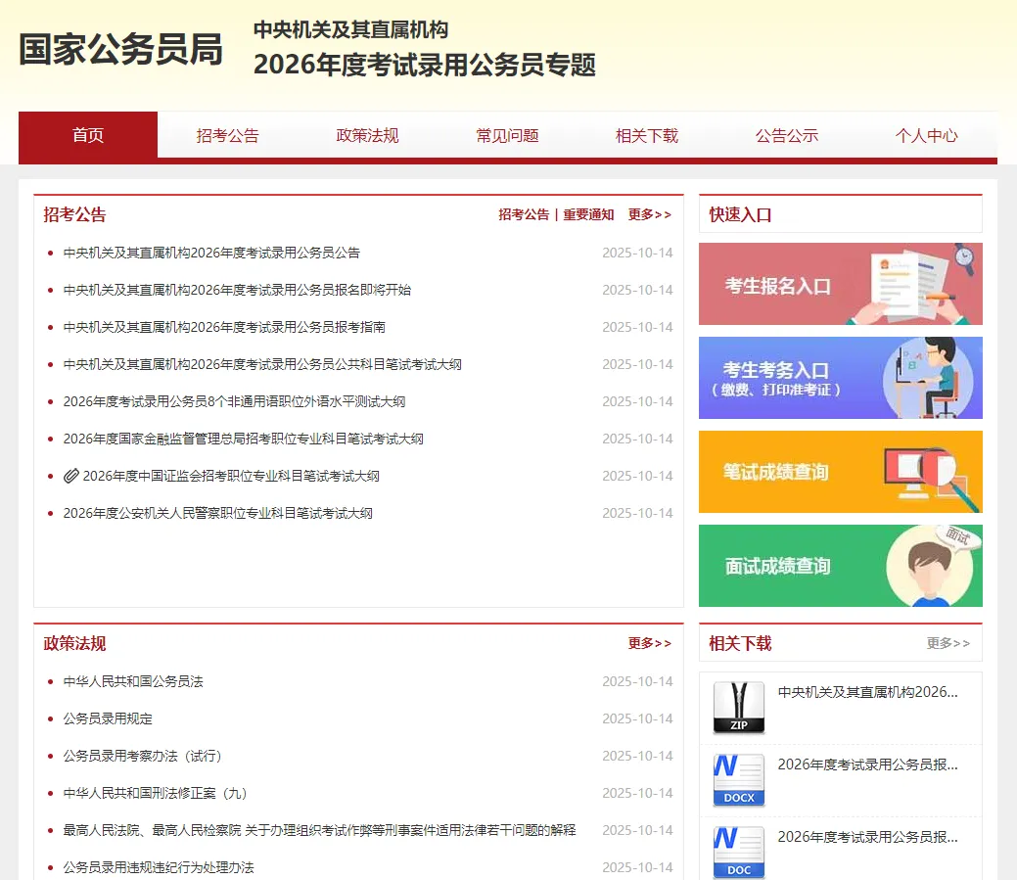Click the 2026年度考试录用公务员专题 heading
Image resolution: width=1017 pixels, height=880 pixels.
[x=425, y=65]
